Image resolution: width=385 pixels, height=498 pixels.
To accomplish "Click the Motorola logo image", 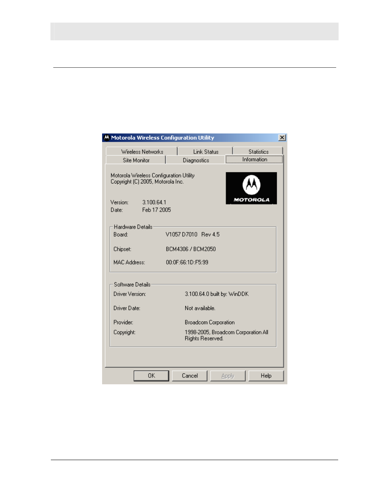I will (251, 188).
